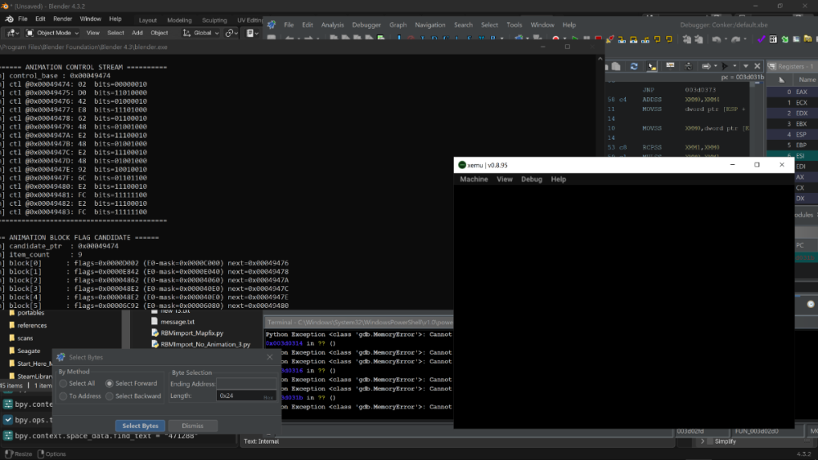Open the redo history dropdown arrow in Ghidra

745,39
